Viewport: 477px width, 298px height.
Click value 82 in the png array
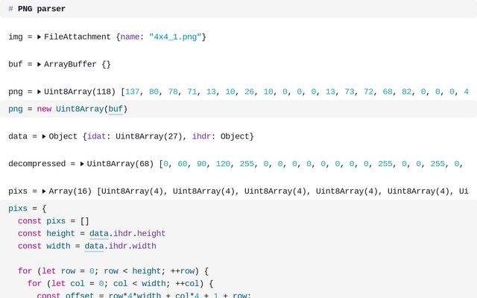pos(406,92)
